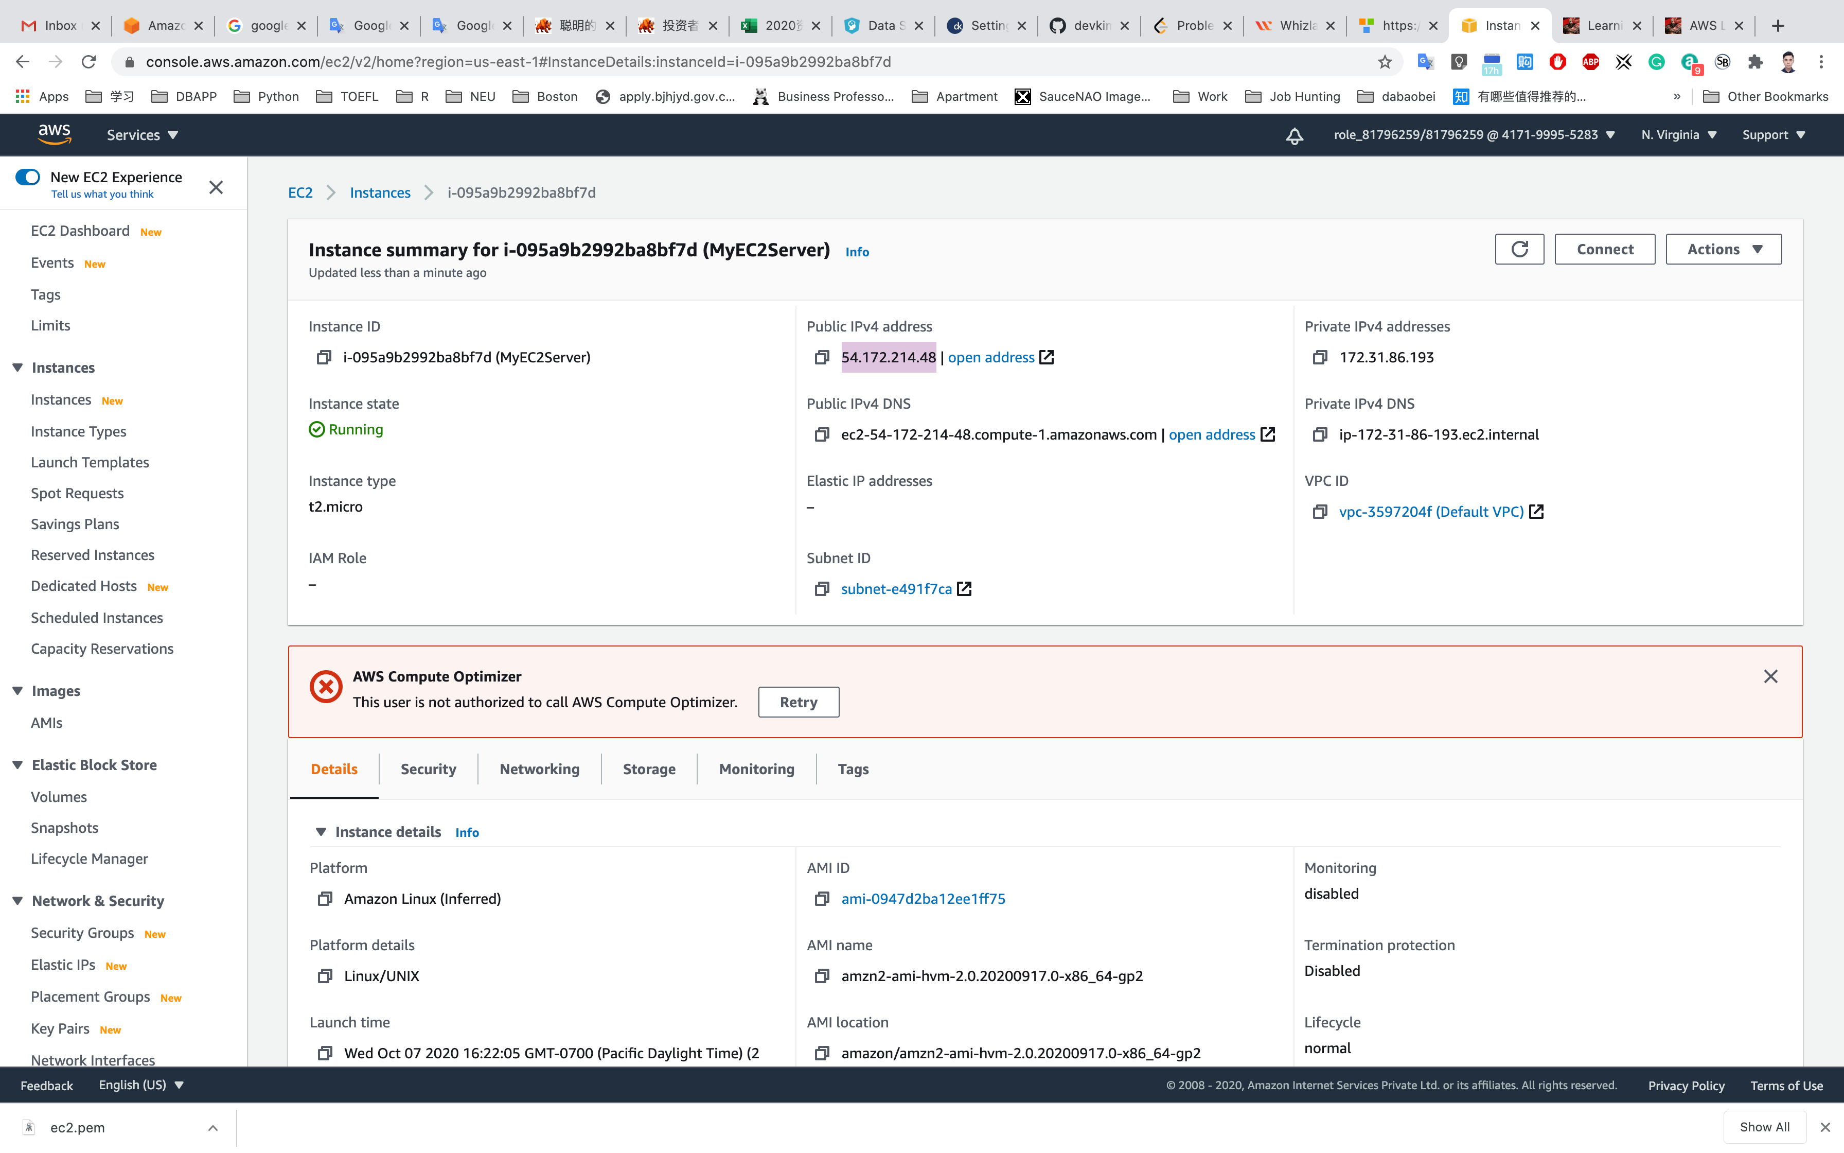Screen dimensions: 1844x1153
Task: Copy the VPC ID value
Action: [1320, 512]
